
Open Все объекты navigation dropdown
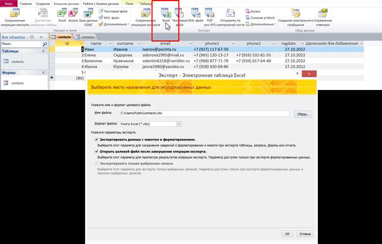[32, 37]
